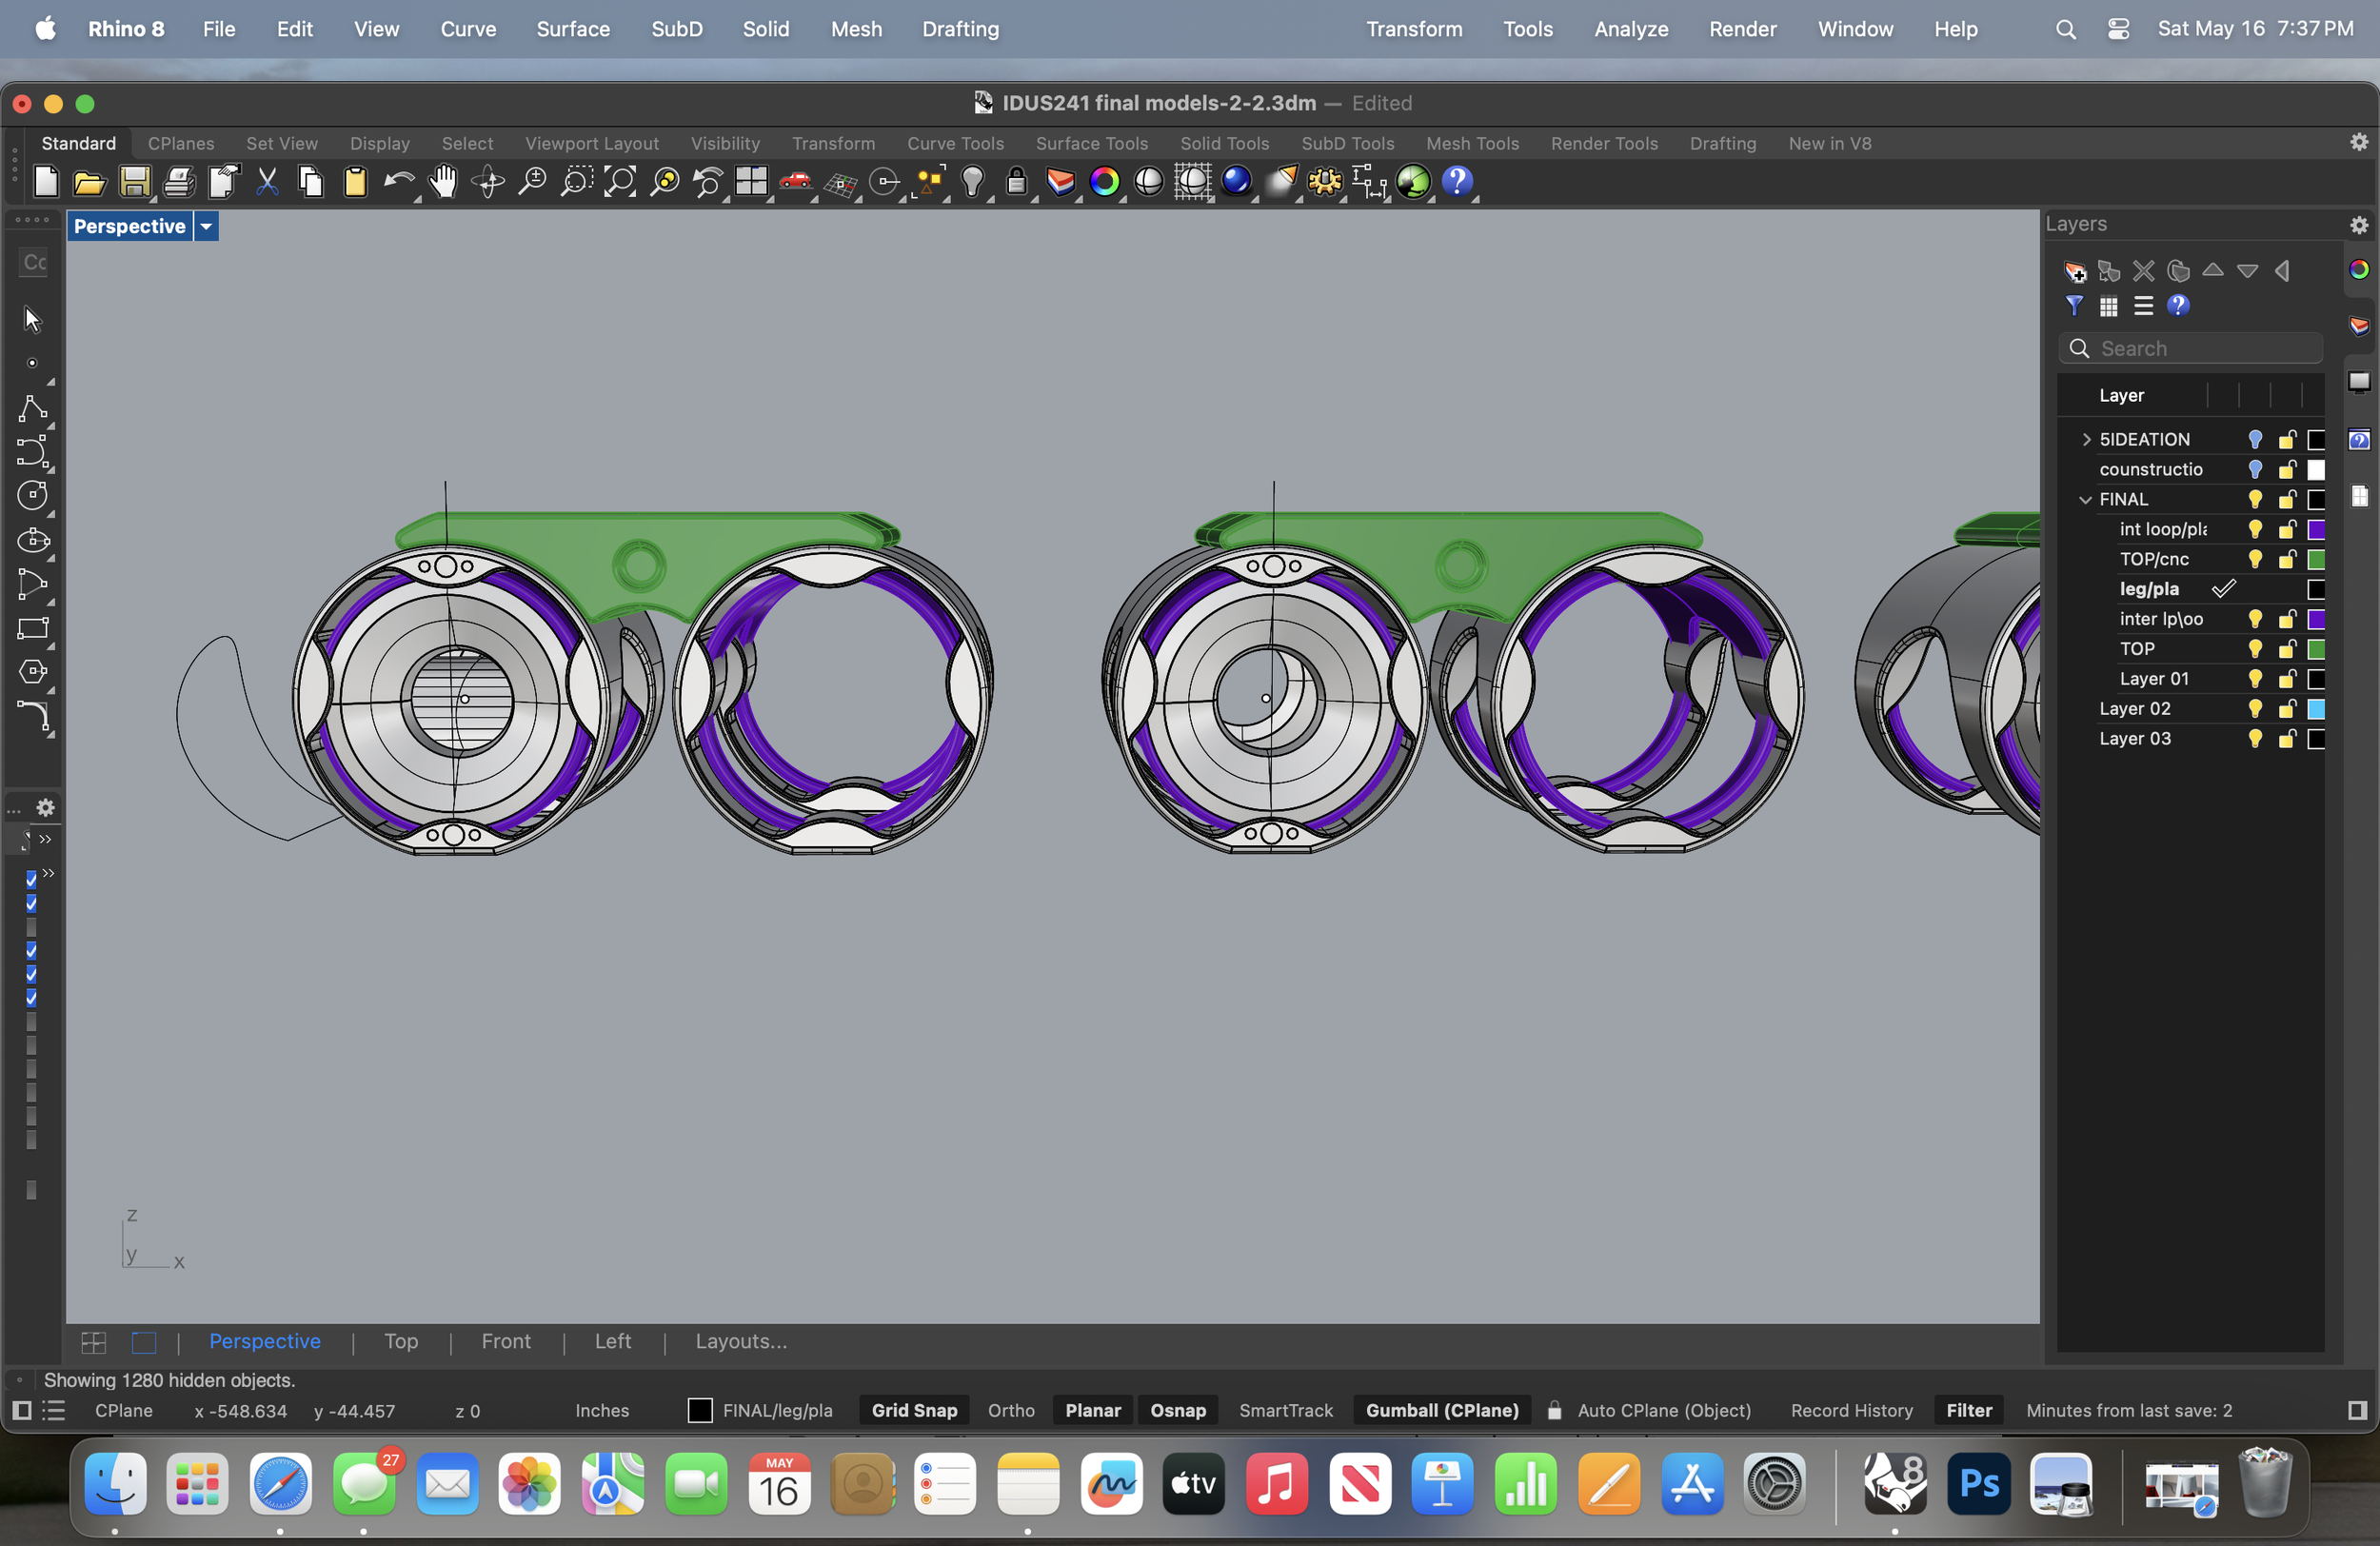
Task: Click the Save floppy disk icon
Action: pyautogui.click(x=135, y=182)
